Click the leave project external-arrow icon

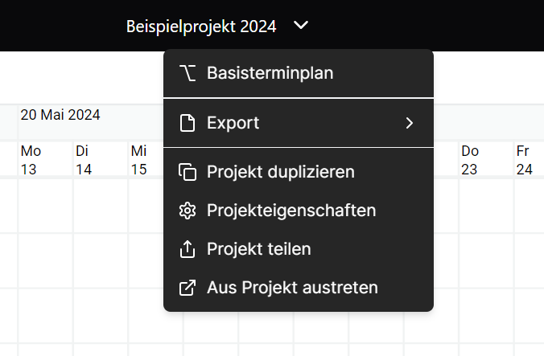(188, 288)
